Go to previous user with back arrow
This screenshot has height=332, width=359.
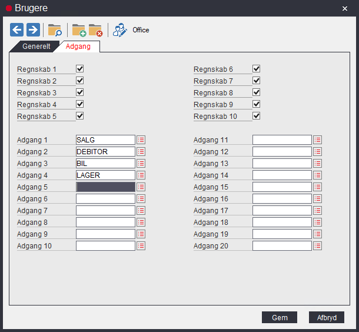16,30
